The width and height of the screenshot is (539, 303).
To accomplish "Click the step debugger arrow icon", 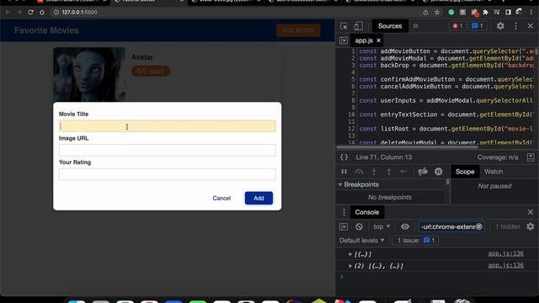I will click(x=403, y=172).
